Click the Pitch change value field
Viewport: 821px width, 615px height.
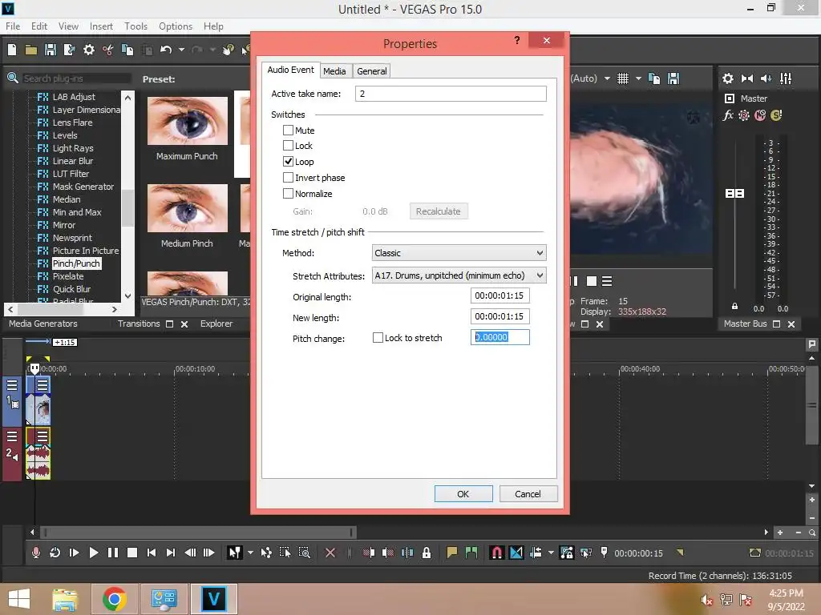[499, 337]
